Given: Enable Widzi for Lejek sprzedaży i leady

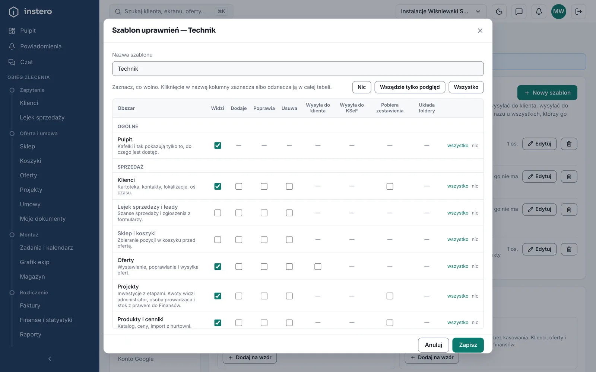Looking at the screenshot, I should point(218,213).
